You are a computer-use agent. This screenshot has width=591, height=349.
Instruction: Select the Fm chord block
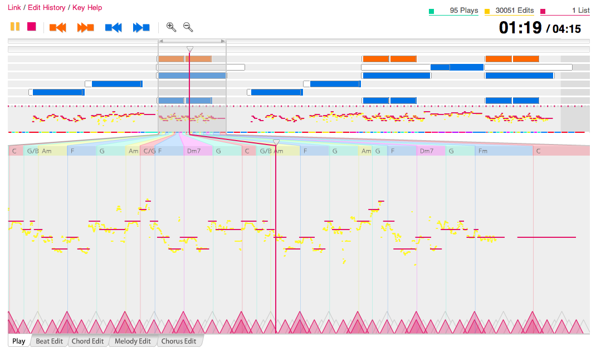[x=504, y=151]
